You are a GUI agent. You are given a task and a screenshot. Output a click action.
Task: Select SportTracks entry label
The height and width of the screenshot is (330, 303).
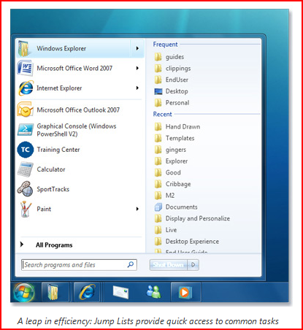point(53,189)
